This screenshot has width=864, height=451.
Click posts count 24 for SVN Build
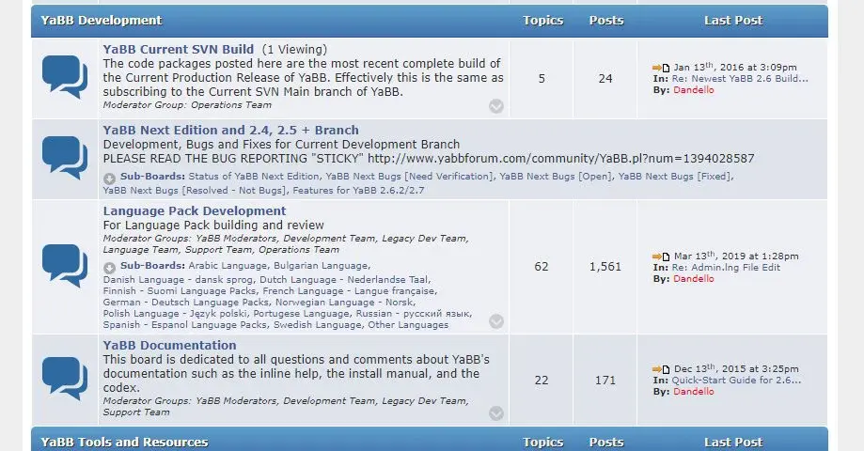click(x=605, y=79)
